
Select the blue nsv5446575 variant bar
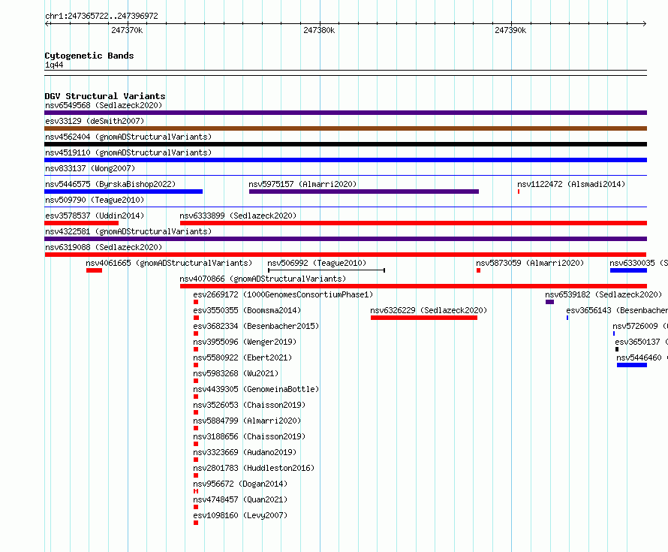[124, 192]
